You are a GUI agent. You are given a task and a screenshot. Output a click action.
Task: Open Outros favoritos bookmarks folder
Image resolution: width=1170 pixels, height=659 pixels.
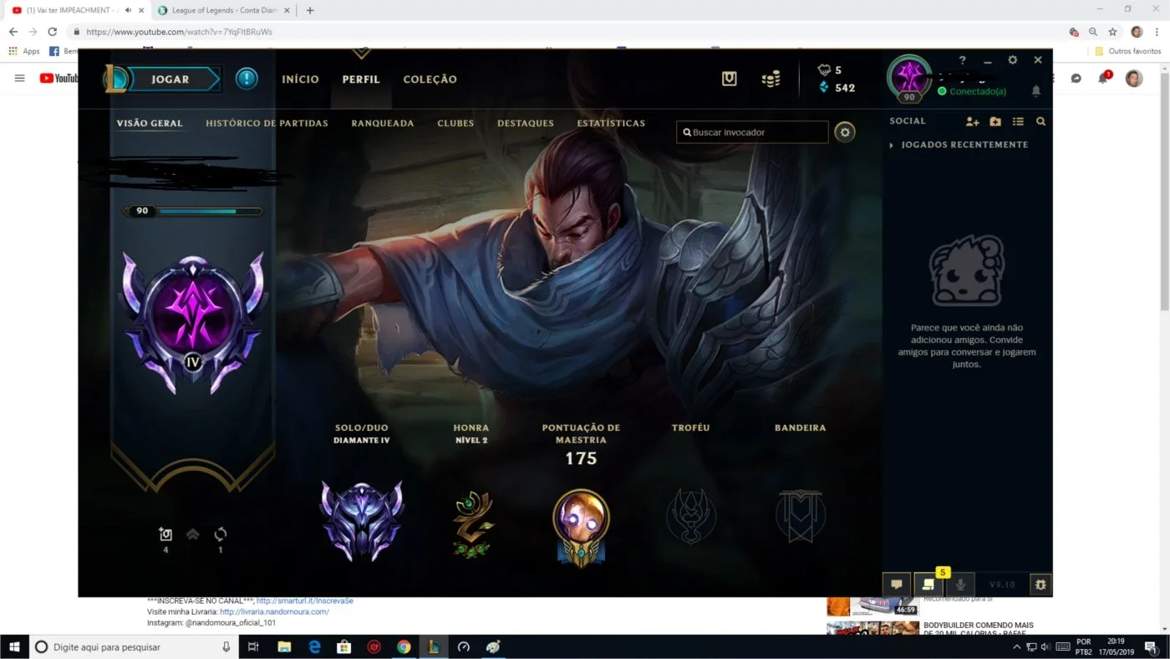[x=1128, y=51]
